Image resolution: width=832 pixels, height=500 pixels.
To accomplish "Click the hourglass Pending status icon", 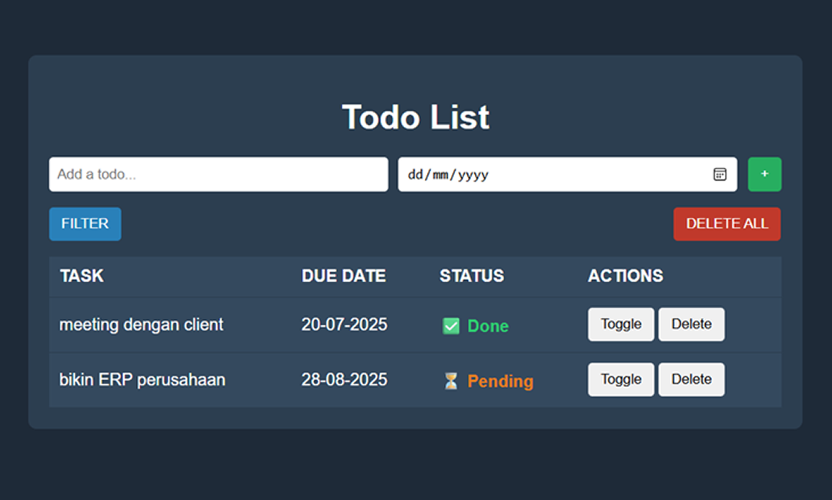I will (x=451, y=381).
